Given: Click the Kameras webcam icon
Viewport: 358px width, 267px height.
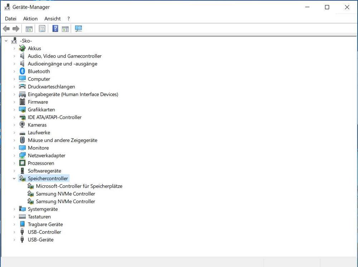Looking at the screenshot, I should [23, 125].
